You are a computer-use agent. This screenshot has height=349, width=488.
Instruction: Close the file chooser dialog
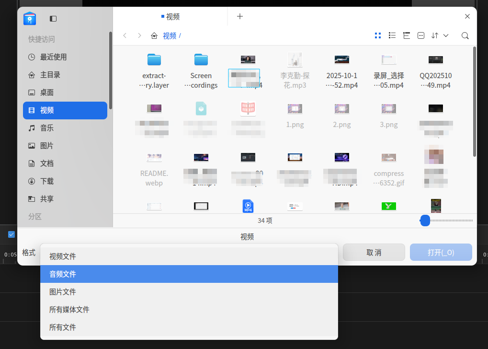click(x=467, y=16)
